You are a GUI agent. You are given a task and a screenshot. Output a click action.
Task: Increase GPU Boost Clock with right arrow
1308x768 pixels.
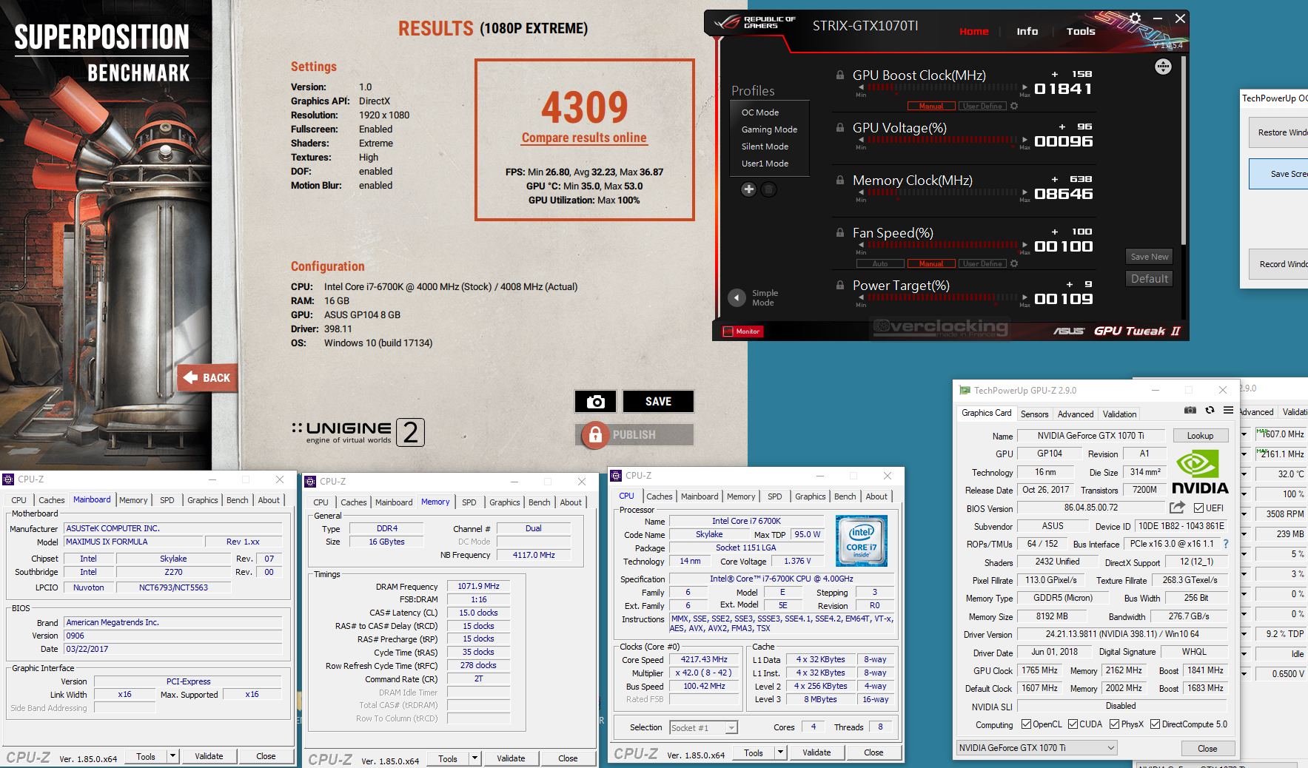(x=1024, y=87)
